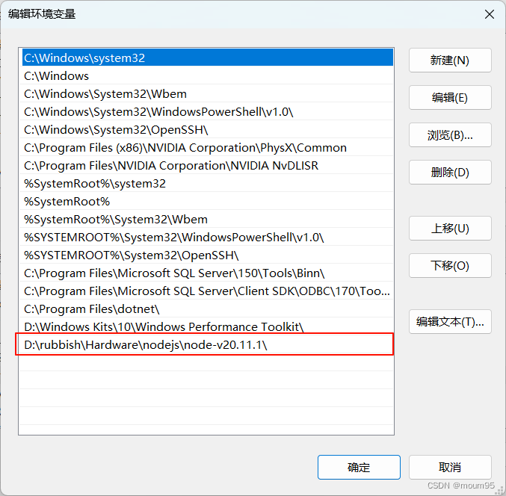Viewport: 506px width, 496px height.
Task: Select the NVIDIA PhysX\Common path
Action: pyautogui.click(x=208, y=147)
